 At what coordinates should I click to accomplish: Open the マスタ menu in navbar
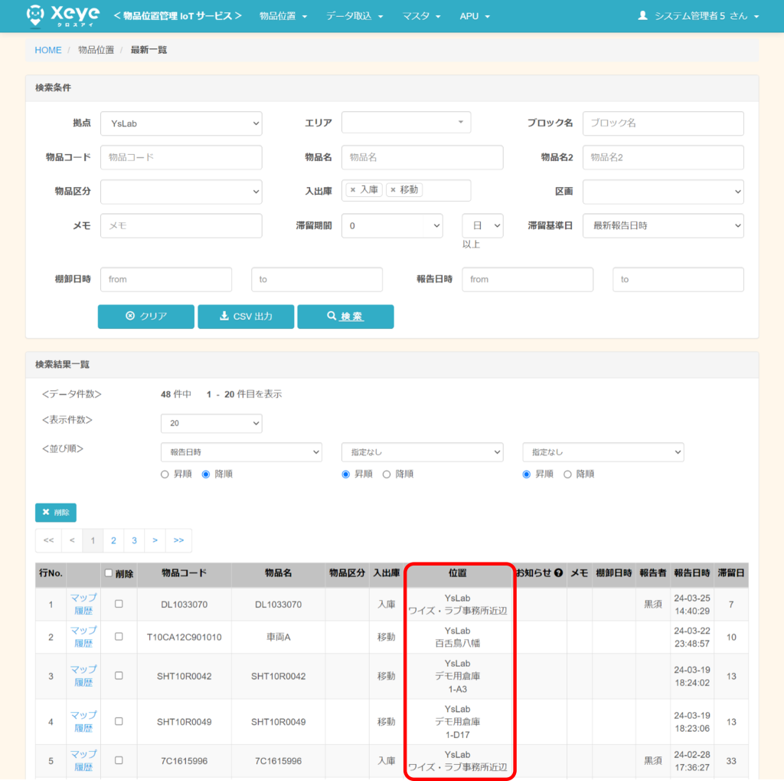pos(421,16)
